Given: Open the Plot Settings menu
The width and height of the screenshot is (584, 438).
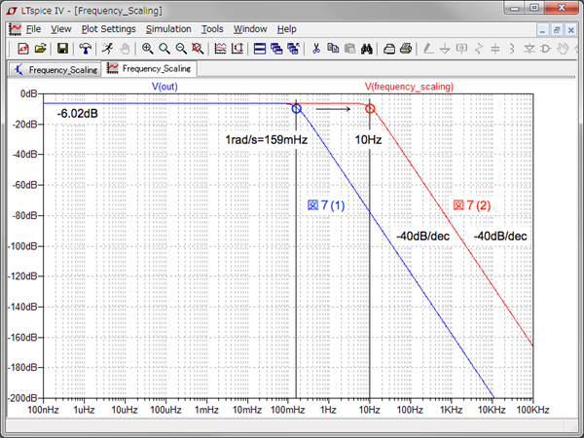Looking at the screenshot, I should tap(108, 29).
